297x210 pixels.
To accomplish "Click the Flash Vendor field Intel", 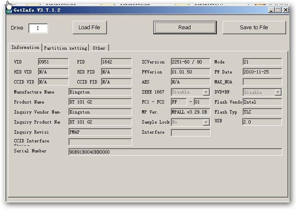I will click(262, 102).
